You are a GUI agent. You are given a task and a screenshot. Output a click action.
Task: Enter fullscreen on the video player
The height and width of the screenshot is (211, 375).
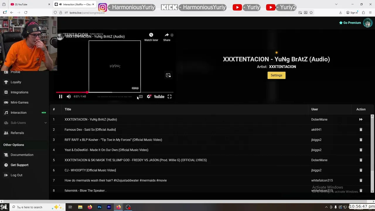click(x=170, y=96)
